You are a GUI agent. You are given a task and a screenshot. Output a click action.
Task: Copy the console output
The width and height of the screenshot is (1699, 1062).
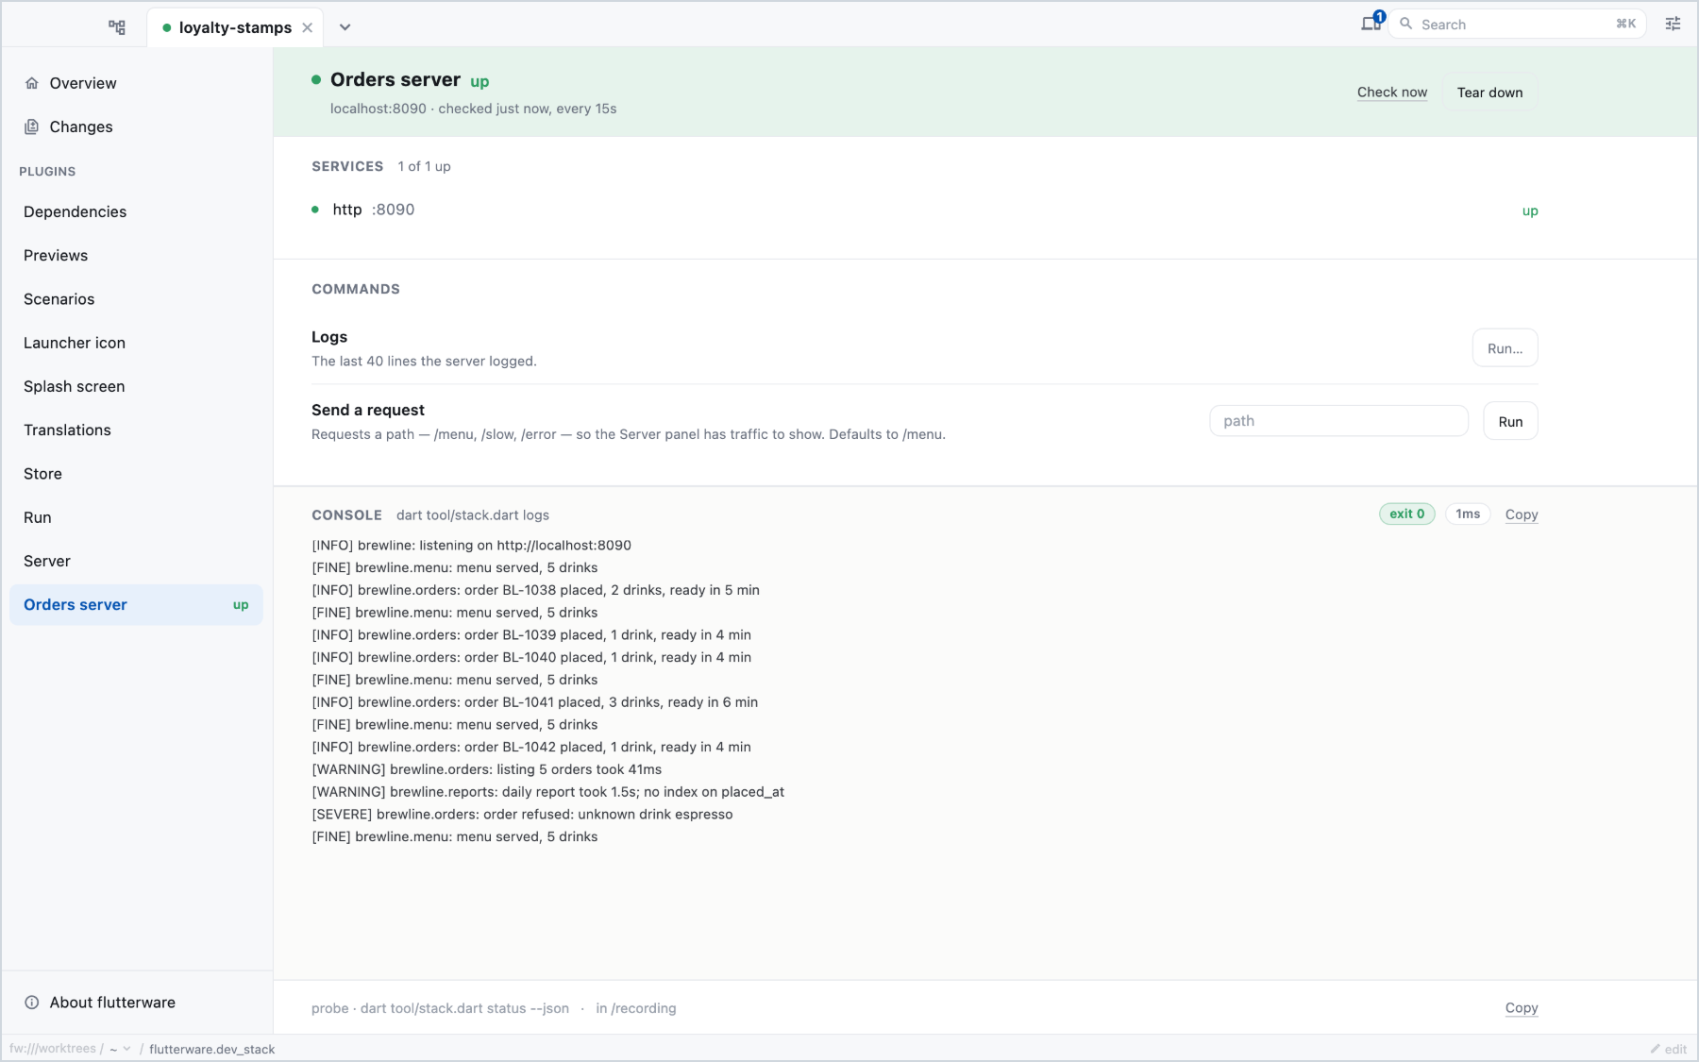point(1522,514)
